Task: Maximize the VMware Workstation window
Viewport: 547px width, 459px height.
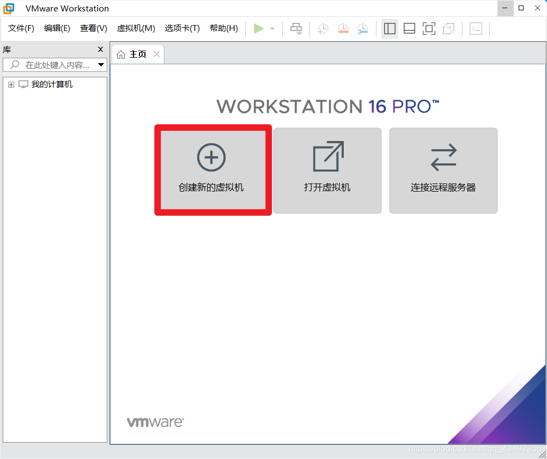Action: click(x=521, y=8)
